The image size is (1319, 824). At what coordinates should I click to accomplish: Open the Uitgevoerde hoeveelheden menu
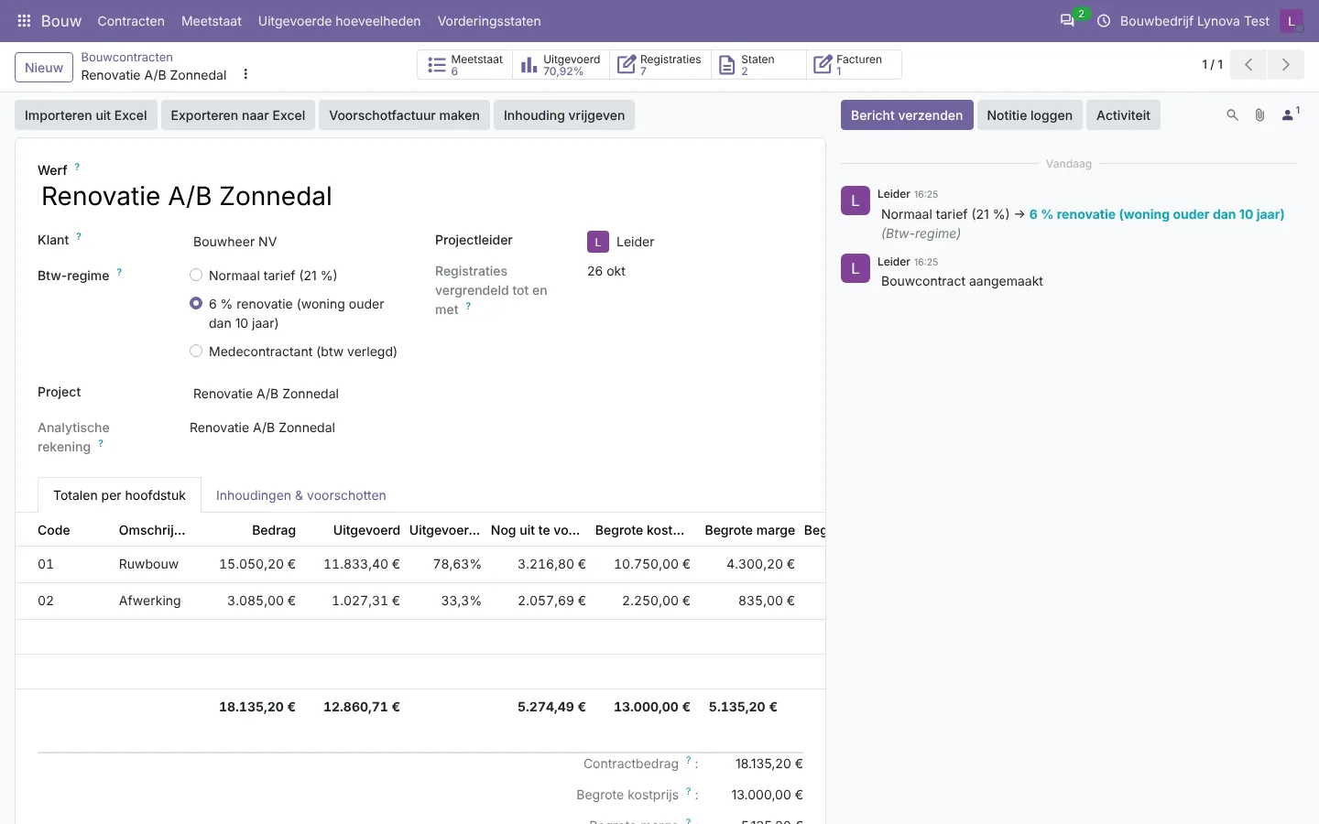(340, 21)
